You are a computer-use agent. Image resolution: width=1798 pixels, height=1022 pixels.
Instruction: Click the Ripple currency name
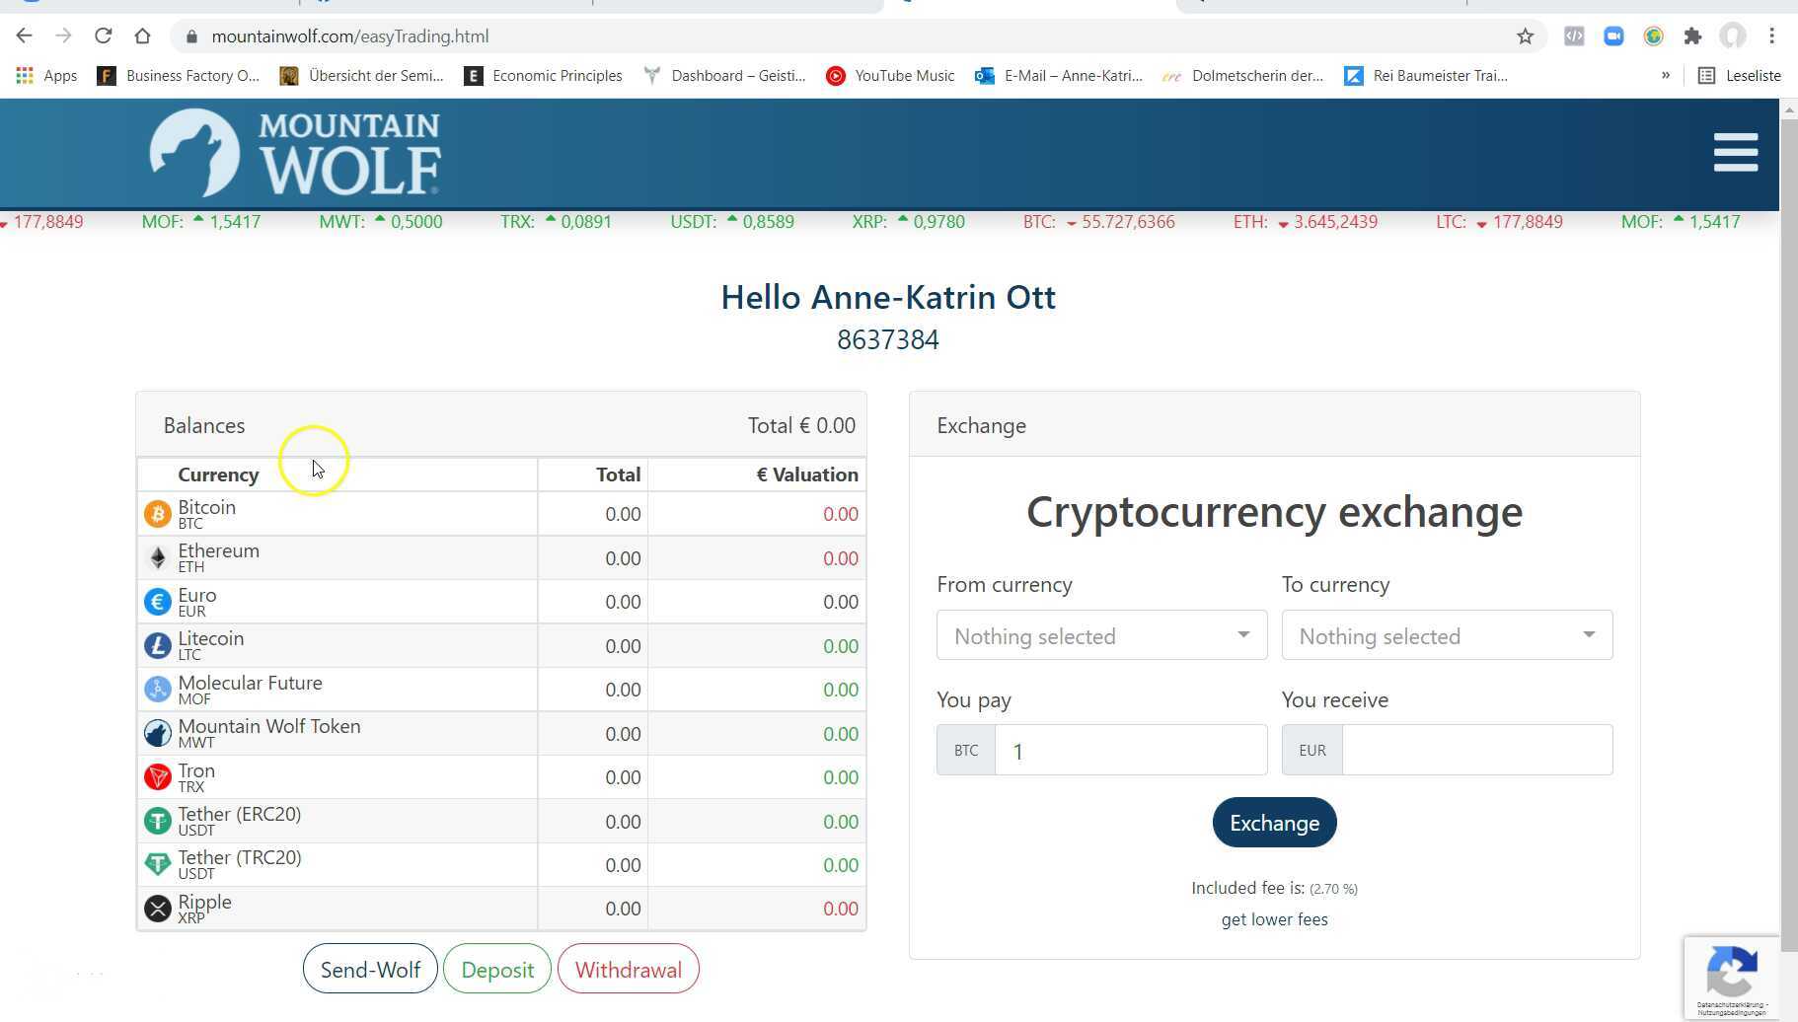(205, 902)
